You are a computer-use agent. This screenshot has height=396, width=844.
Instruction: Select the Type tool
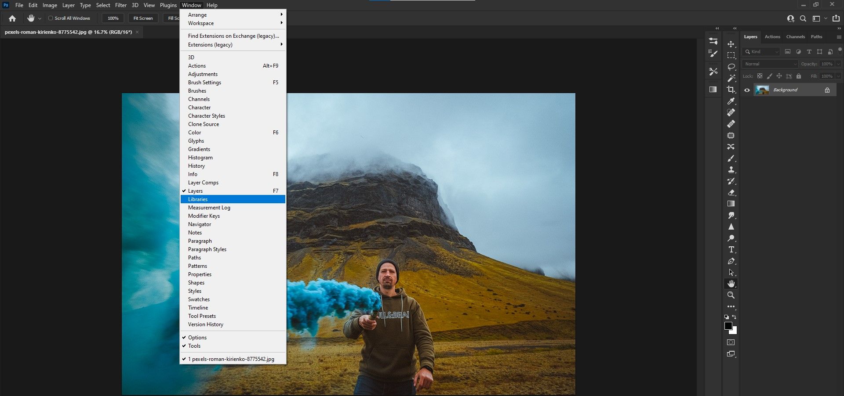point(731,249)
